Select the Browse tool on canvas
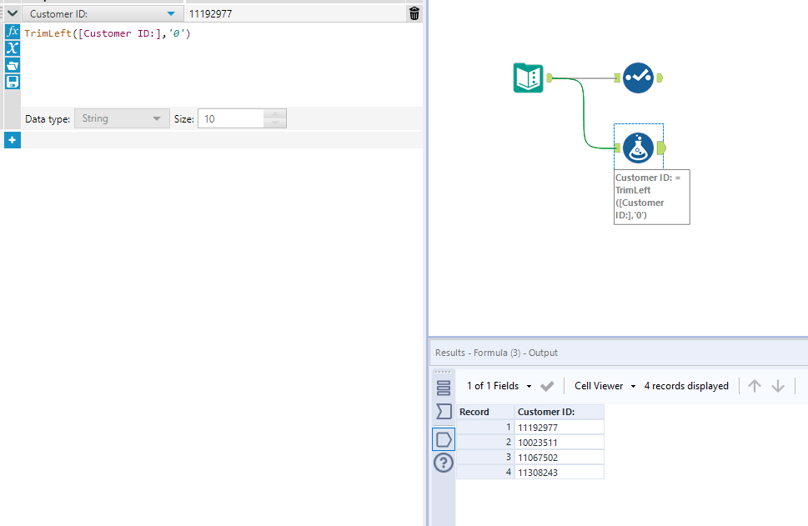This screenshot has width=808, height=526. [x=639, y=77]
